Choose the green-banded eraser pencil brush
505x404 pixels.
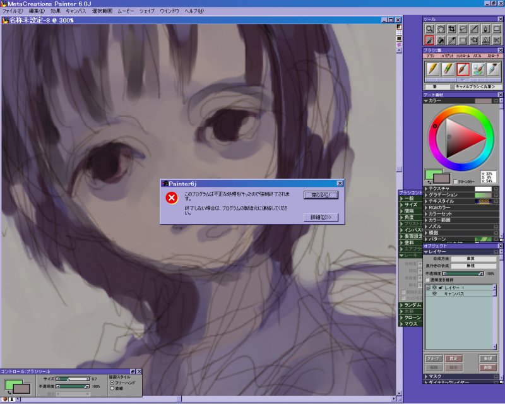point(448,69)
